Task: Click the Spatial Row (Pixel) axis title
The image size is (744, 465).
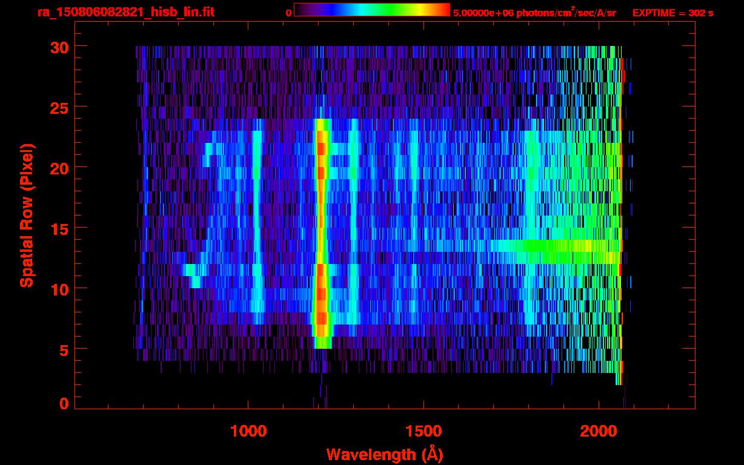Action: tap(27, 216)
